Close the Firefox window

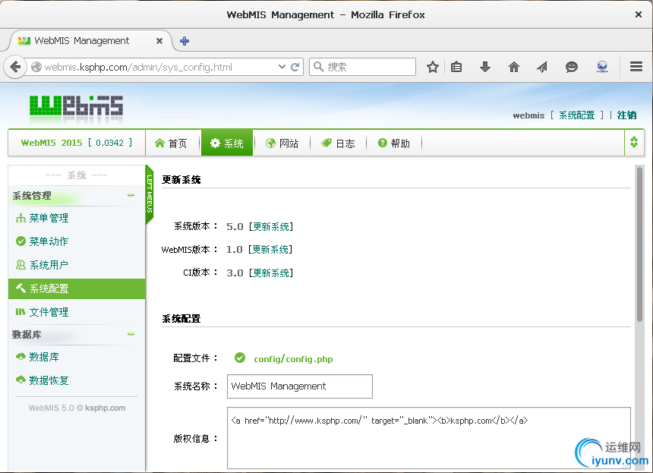tap(639, 14)
